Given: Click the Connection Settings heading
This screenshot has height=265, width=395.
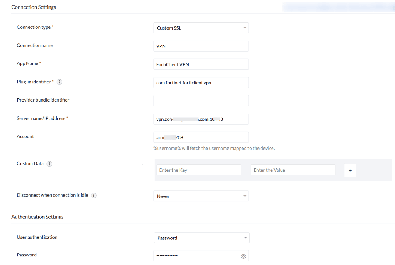Looking at the screenshot, I should (34, 7).
